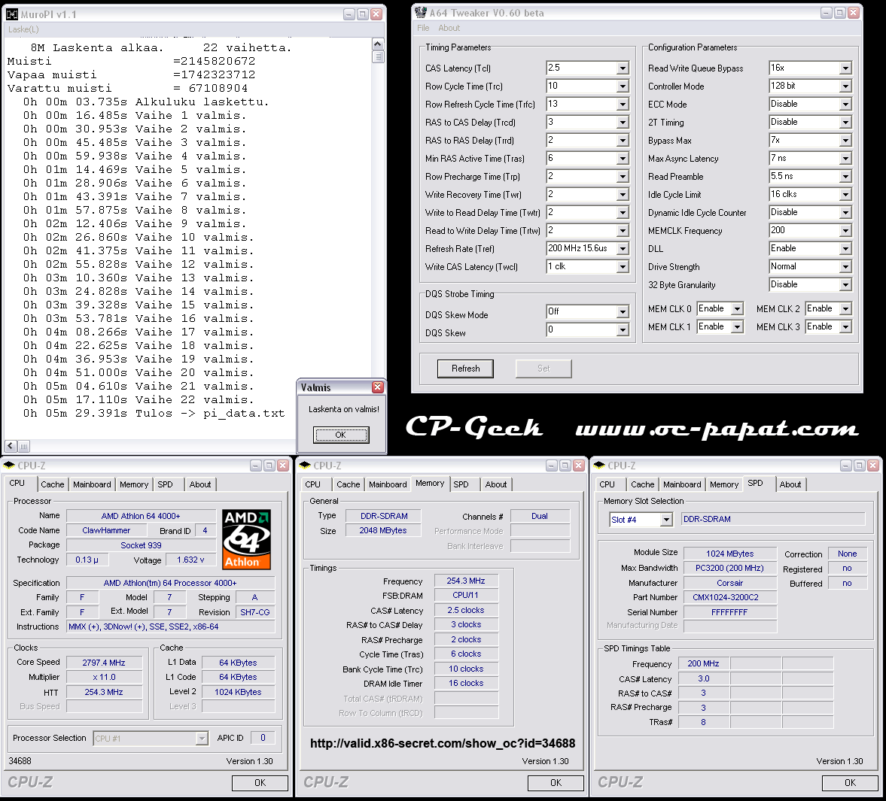
Task: Click the Multiplier x 11.0 field
Action: click(104, 678)
